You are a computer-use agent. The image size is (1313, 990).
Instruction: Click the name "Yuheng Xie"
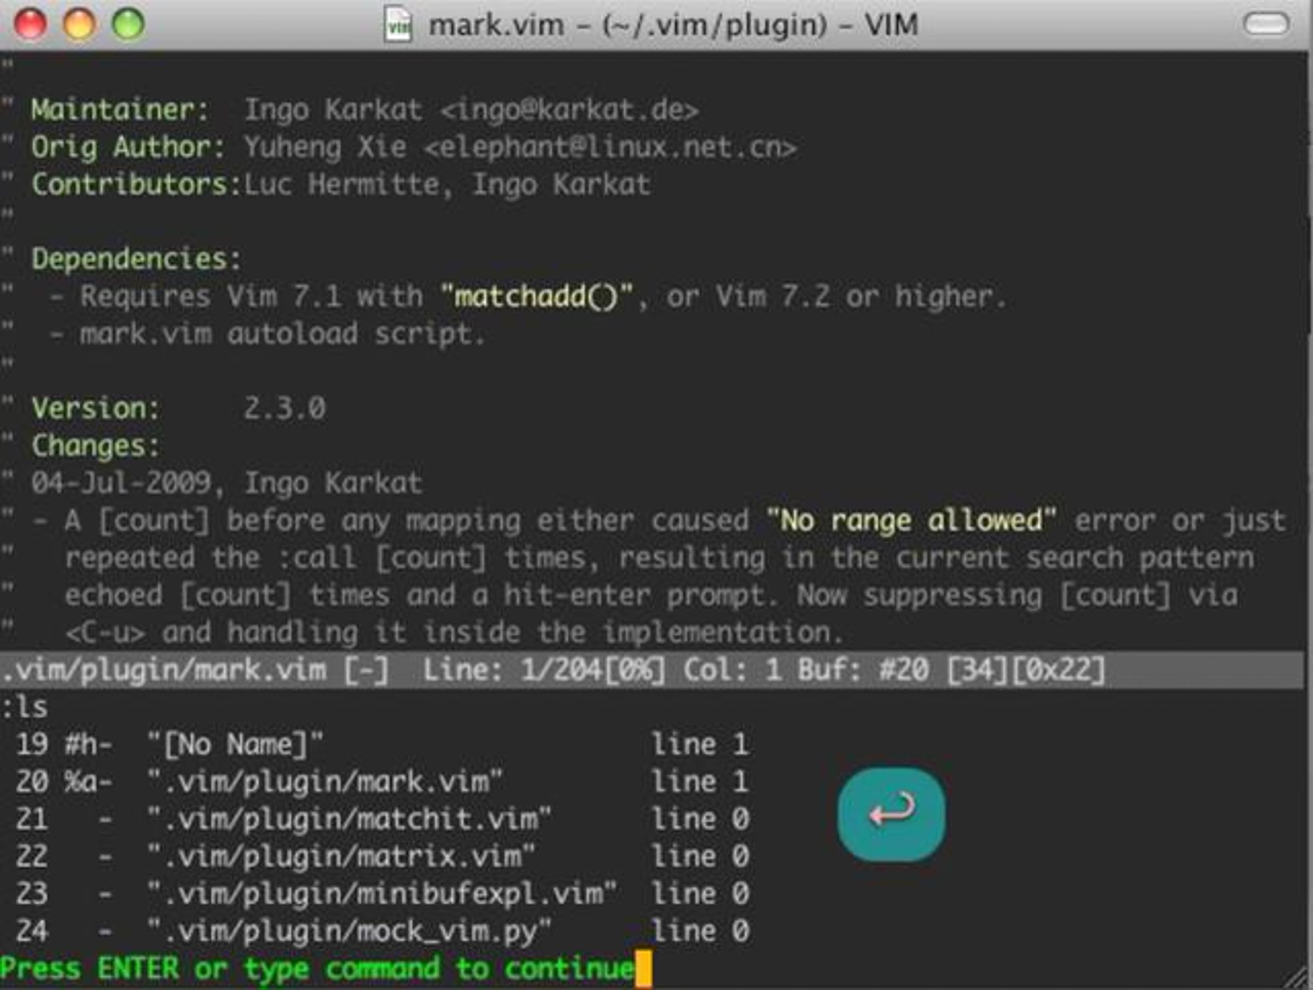pos(326,147)
